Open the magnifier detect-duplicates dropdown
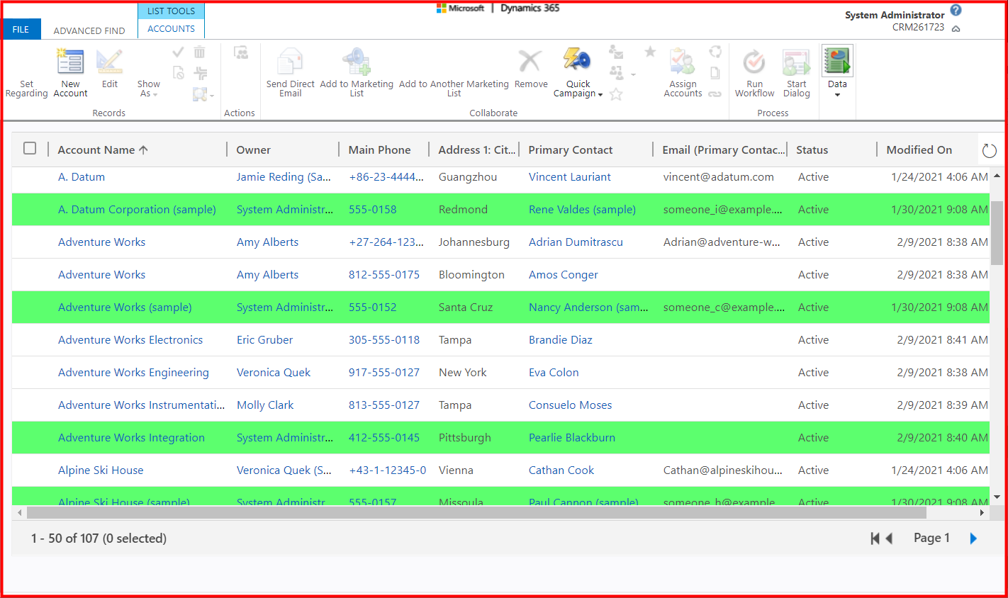The width and height of the screenshot is (1008, 598). coord(211,96)
